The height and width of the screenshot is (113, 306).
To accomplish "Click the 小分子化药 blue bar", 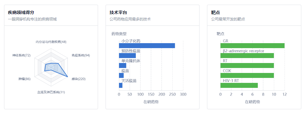I will 147,46.
